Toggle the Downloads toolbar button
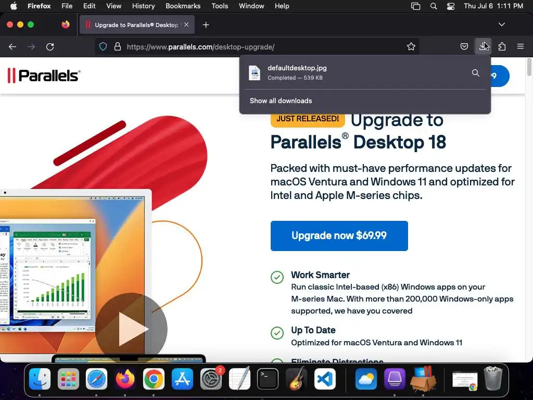Viewport: 533px width, 400px height. coord(483,46)
